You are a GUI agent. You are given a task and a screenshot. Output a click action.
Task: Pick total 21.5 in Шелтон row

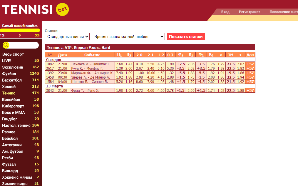coord(231,82)
